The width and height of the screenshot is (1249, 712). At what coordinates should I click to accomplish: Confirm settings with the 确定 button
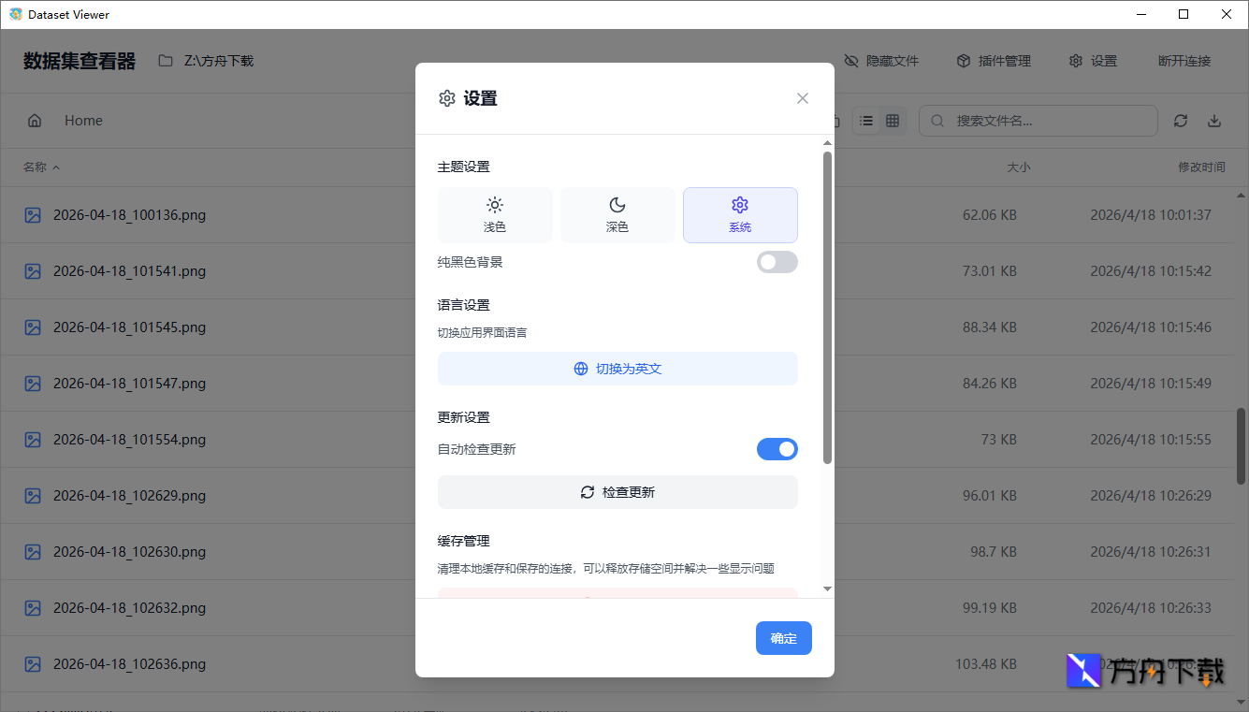pos(783,638)
